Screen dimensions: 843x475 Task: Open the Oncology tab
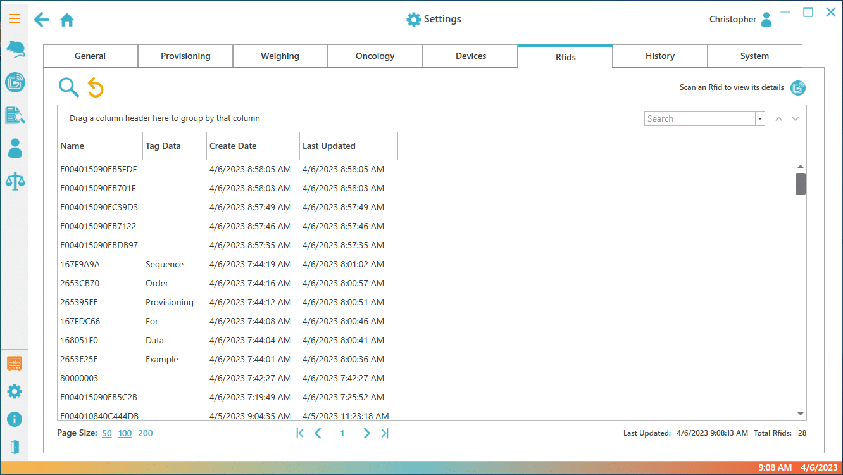(x=375, y=56)
